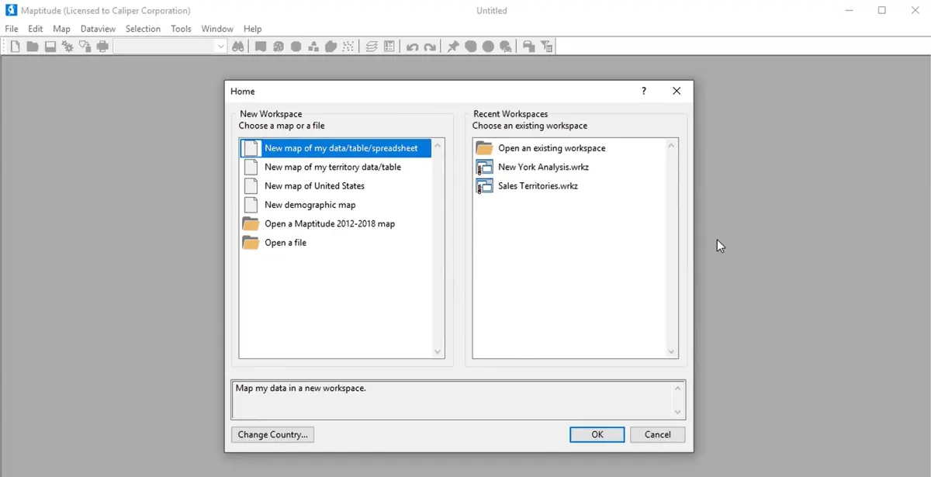Click the open folder toolbar icon

(x=33, y=47)
